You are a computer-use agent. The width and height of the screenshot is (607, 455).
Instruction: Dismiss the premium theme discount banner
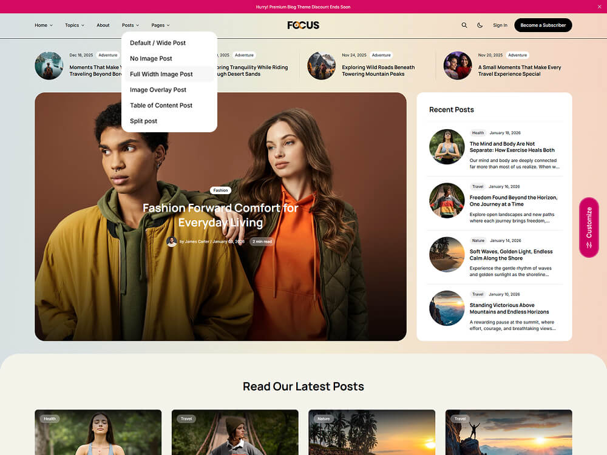599,7
